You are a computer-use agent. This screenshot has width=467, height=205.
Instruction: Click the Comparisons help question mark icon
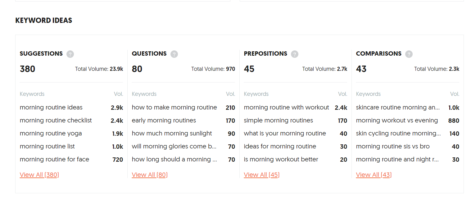[x=409, y=54]
